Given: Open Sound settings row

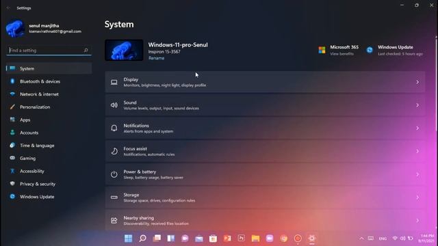Looking at the screenshot, I should point(265,105).
